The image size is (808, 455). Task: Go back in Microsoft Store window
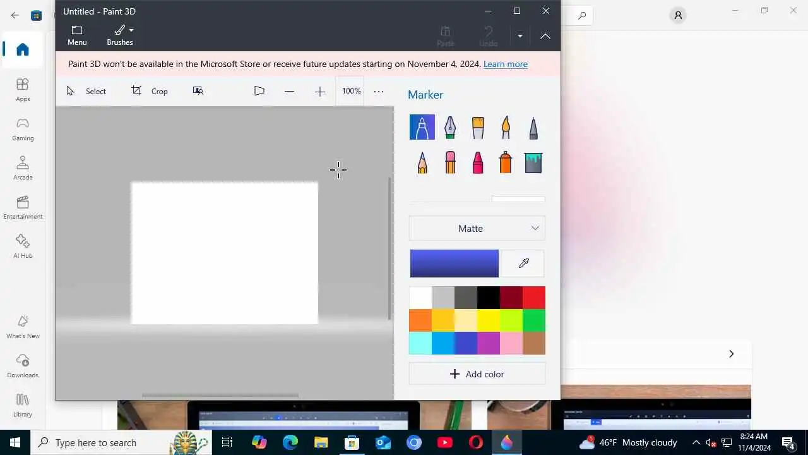(15, 15)
